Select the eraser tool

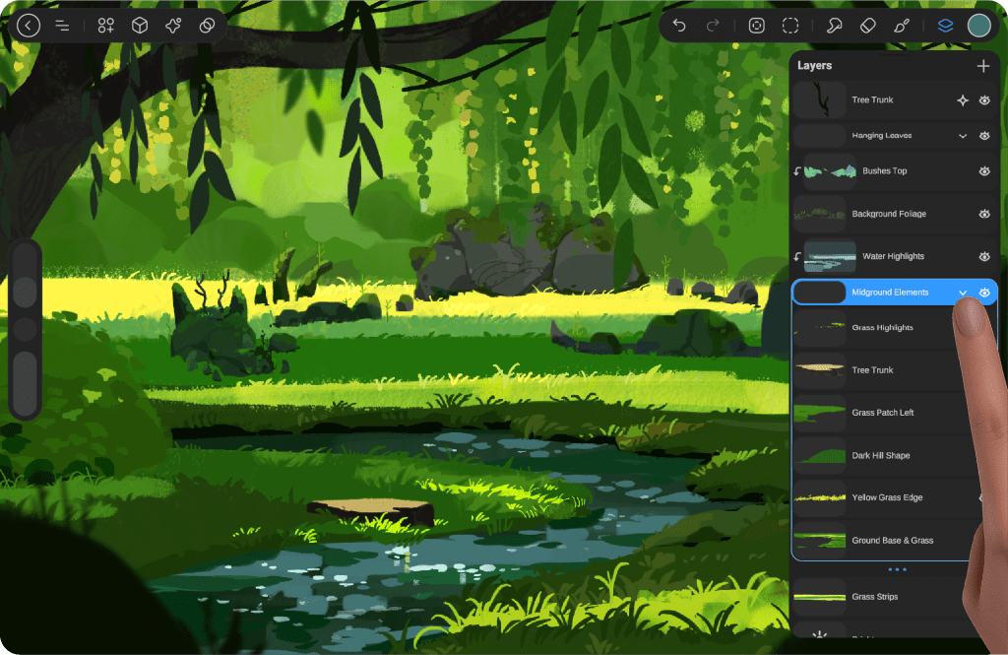pyautogui.click(x=867, y=26)
